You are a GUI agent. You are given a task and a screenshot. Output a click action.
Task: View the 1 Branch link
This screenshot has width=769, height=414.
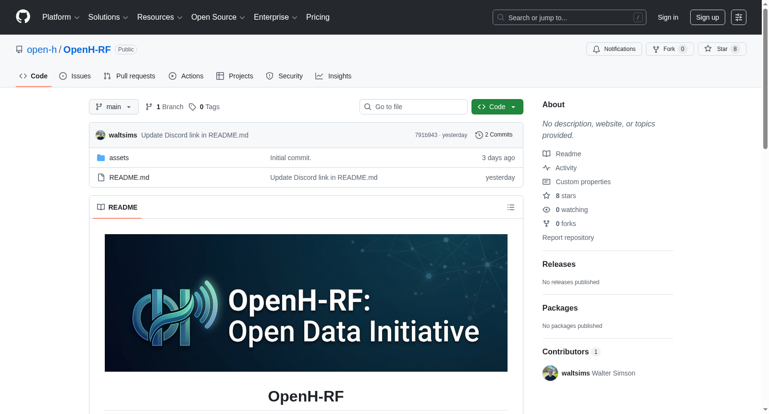click(164, 107)
